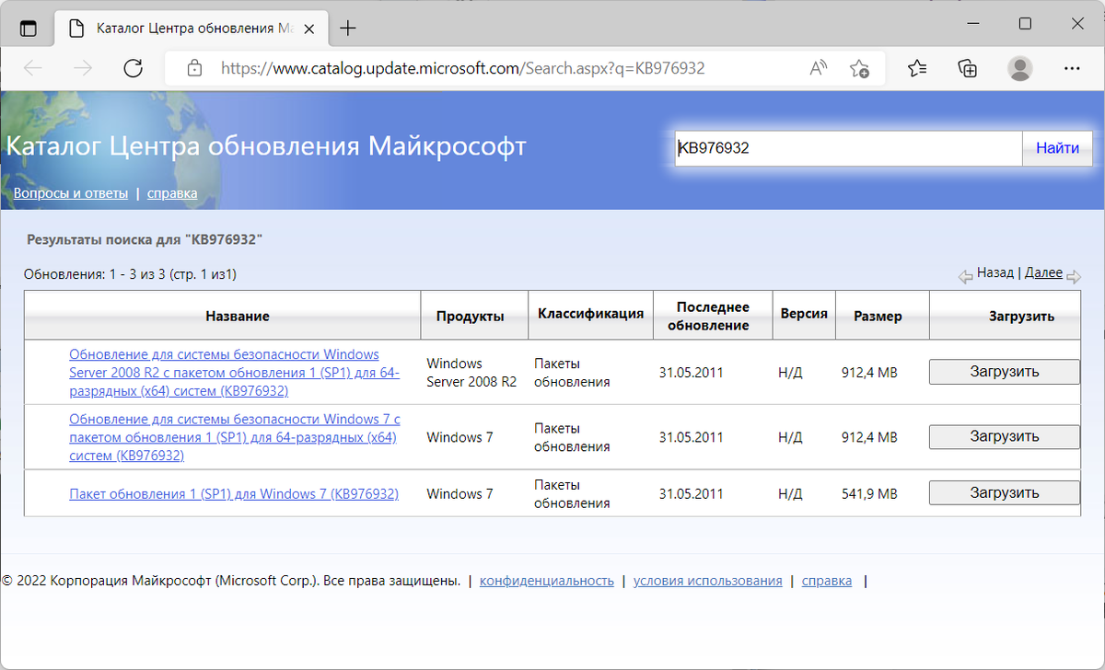Screen dimensions: 1105x670
Task: Click the Каталог Центра обновления Майкрософт heading
Action: pos(266,146)
